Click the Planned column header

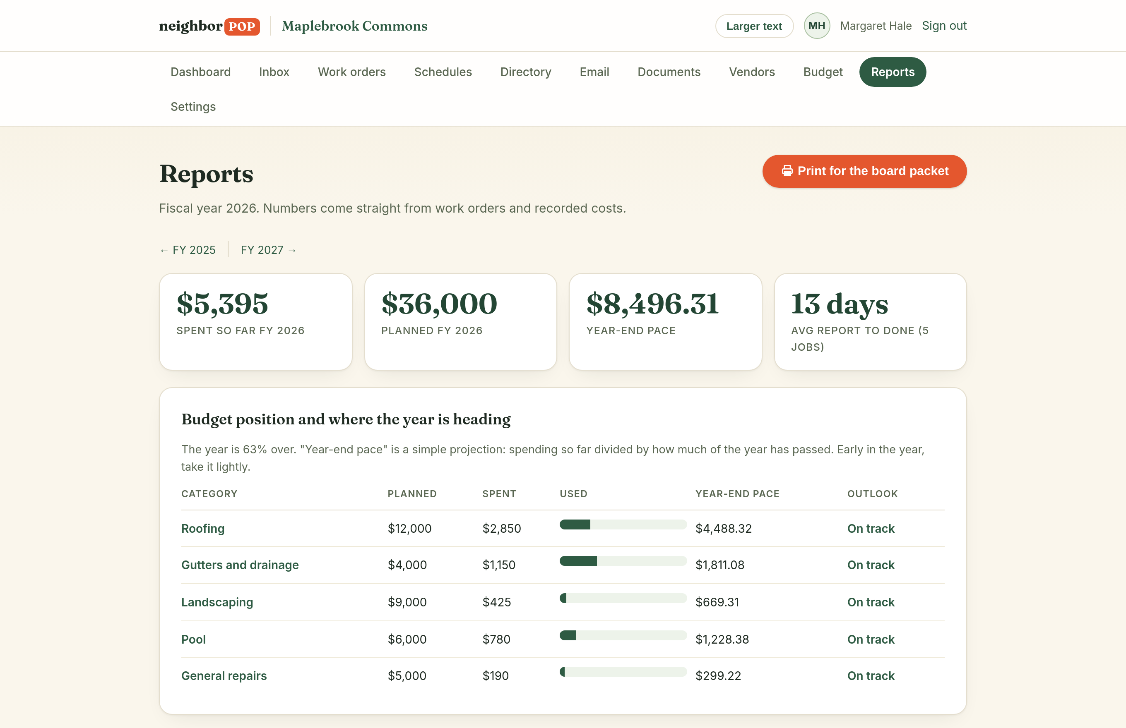click(412, 493)
